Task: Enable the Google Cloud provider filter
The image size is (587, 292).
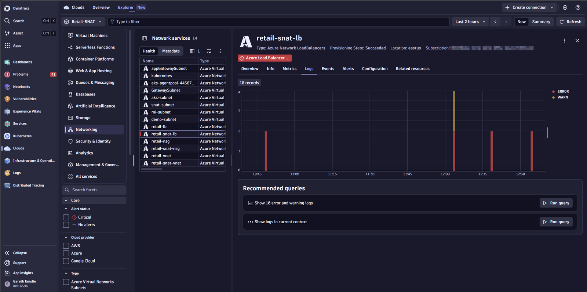Action: 66,261
